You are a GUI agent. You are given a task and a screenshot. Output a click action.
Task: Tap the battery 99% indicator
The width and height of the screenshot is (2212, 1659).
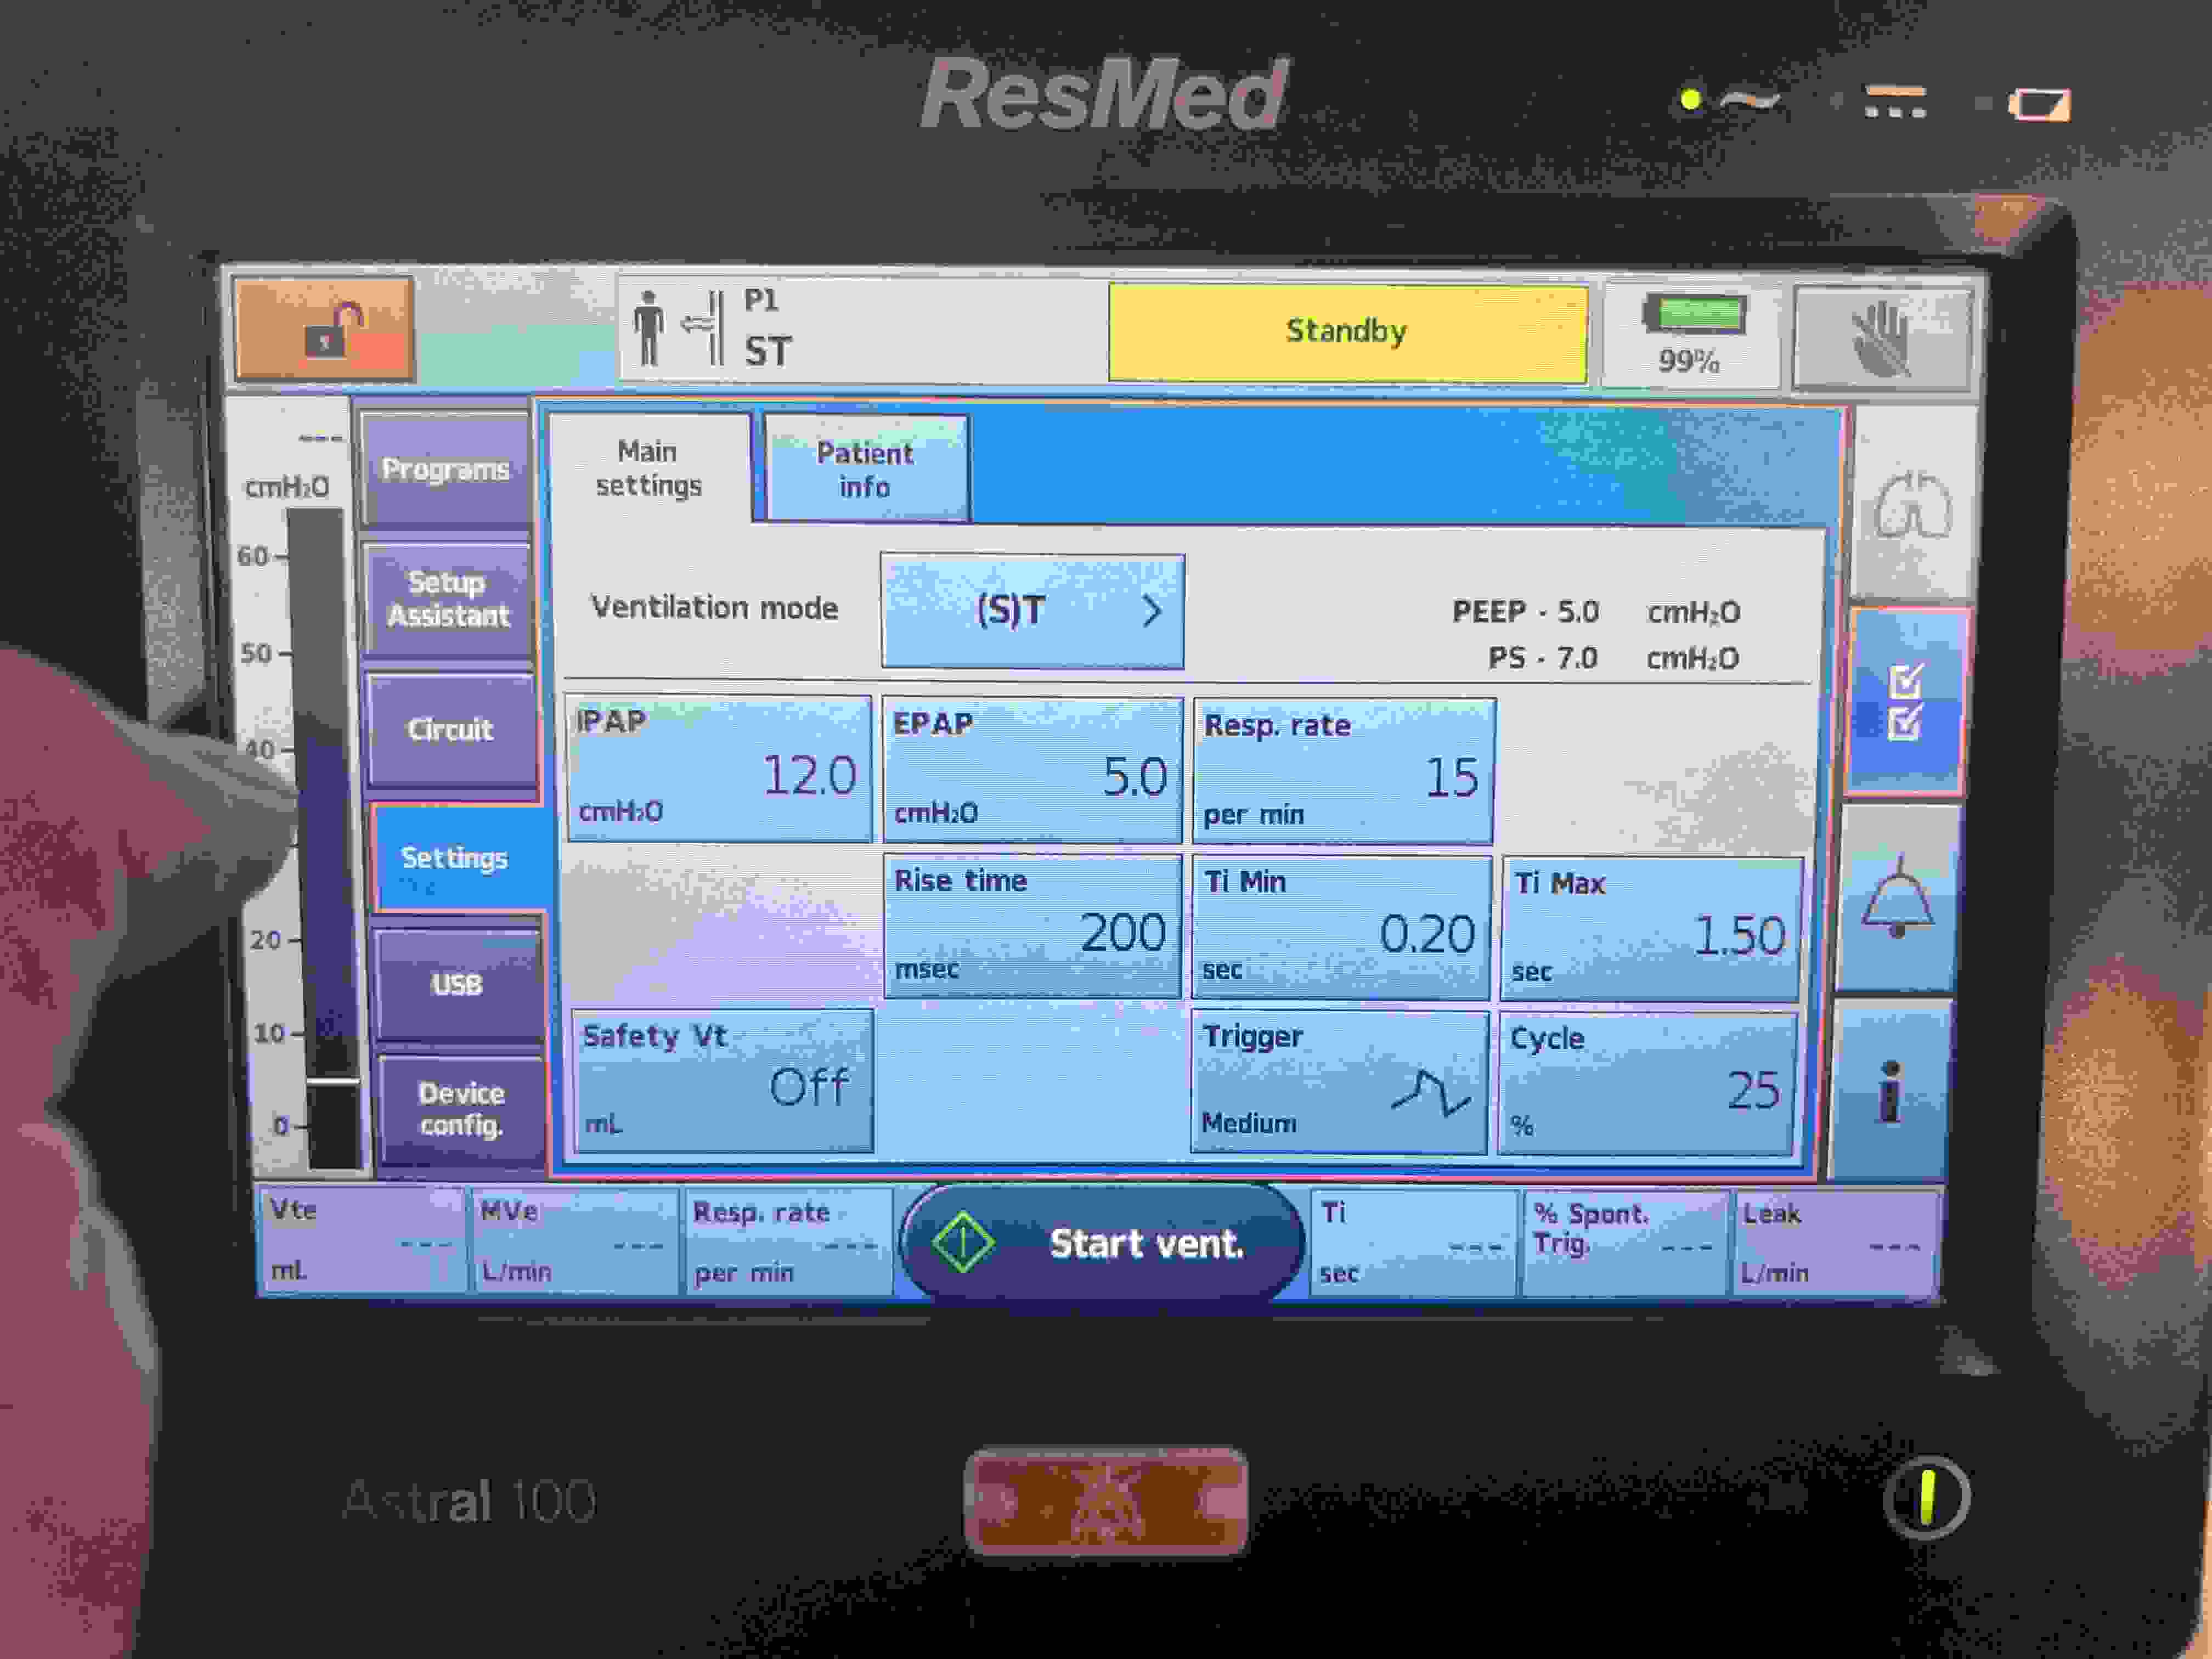click(x=1691, y=335)
